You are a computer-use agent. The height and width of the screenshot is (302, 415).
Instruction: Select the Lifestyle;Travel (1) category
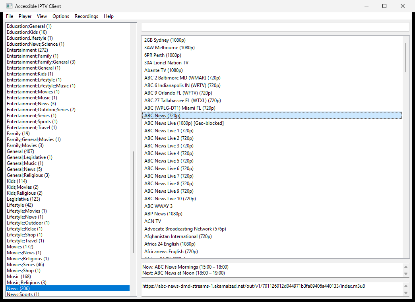[68, 240]
